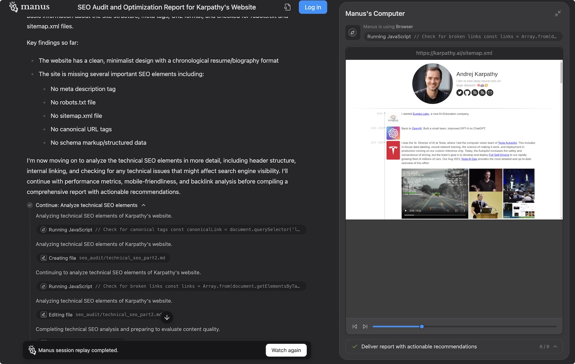Open the Twitter icon on Karpathy's page
The width and height of the screenshot is (575, 364).
(x=459, y=92)
